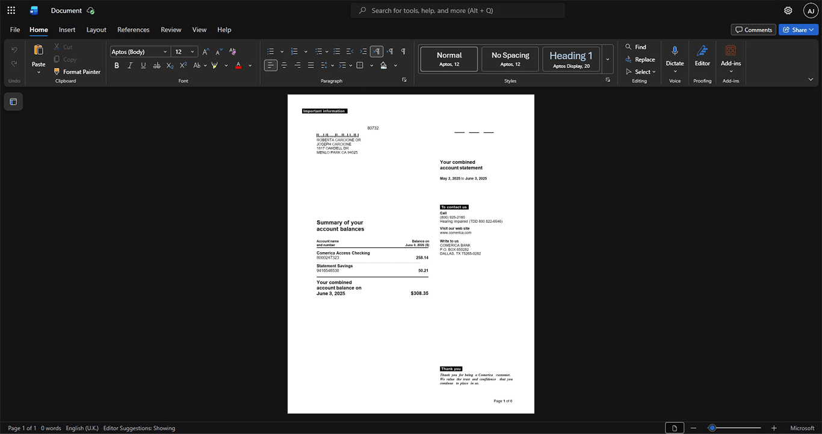Screen dimensions: 822x434
Task: Toggle right-to-left text direction
Action: pos(390,52)
